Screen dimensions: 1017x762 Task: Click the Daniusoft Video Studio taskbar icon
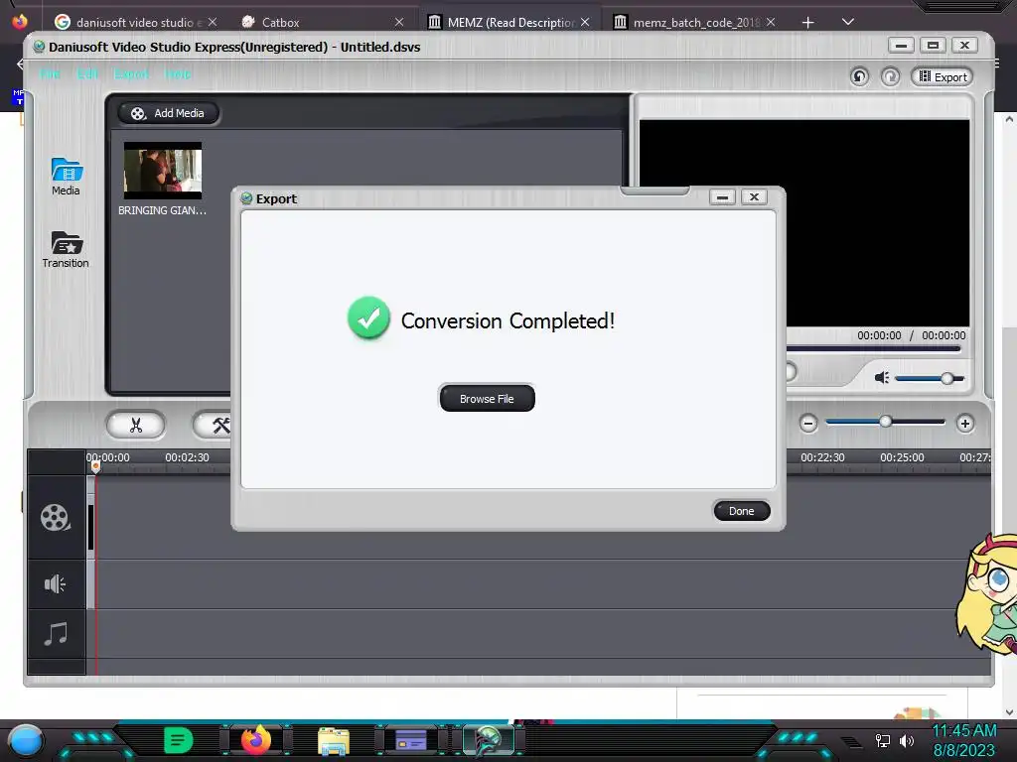tap(489, 740)
